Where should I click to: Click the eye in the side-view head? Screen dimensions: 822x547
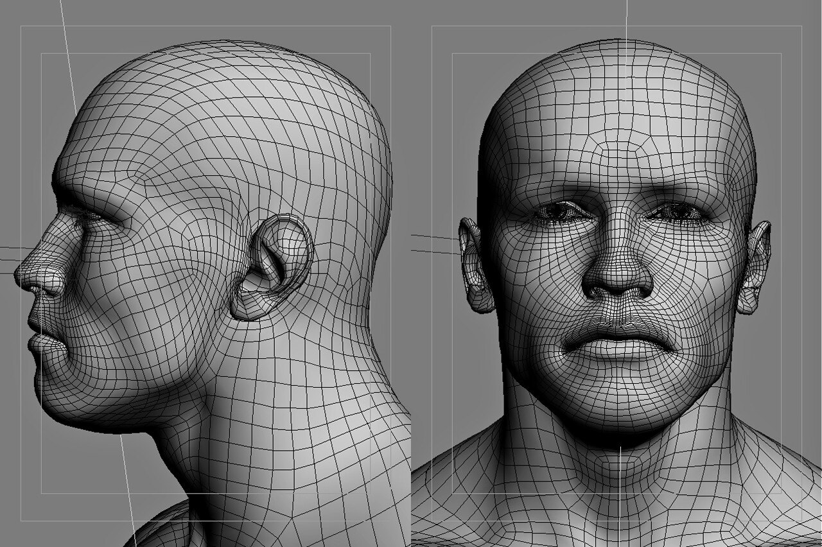91,217
